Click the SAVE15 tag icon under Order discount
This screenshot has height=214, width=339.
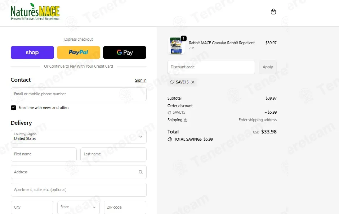click(169, 113)
